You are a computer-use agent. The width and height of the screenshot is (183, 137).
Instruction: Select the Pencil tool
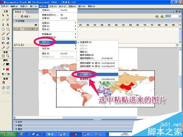point(3,34)
